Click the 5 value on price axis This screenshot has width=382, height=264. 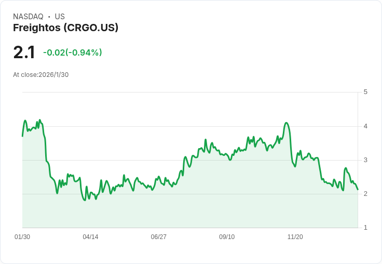point(365,92)
